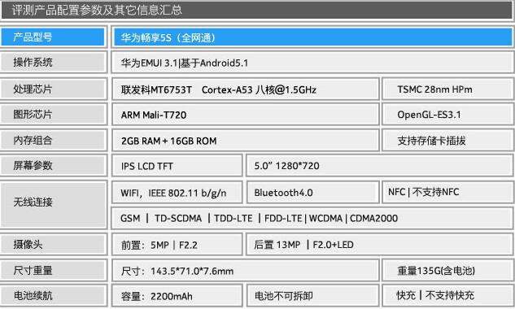
Task: Select the '尺寸重量' row label
Action: pyautogui.click(x=53, y=271)
